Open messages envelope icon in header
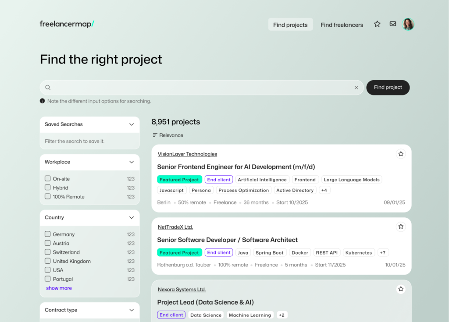The height and width of the screenshot is (322, 449). pyautogui.click(x=393, y=24)
